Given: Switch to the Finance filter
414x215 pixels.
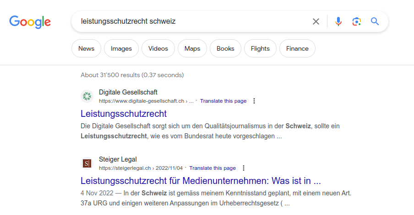Looking at the screenshot, I should [x=297, y=48].
